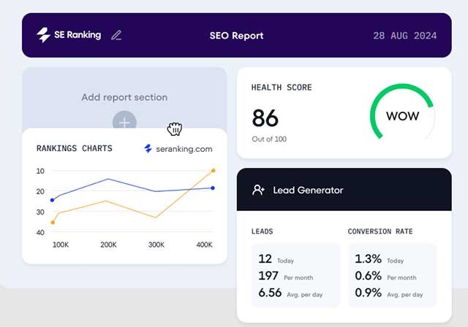Viewport: 468px width, 327px height.
Task: Select the SEO Report title in header
Action: 236,35
